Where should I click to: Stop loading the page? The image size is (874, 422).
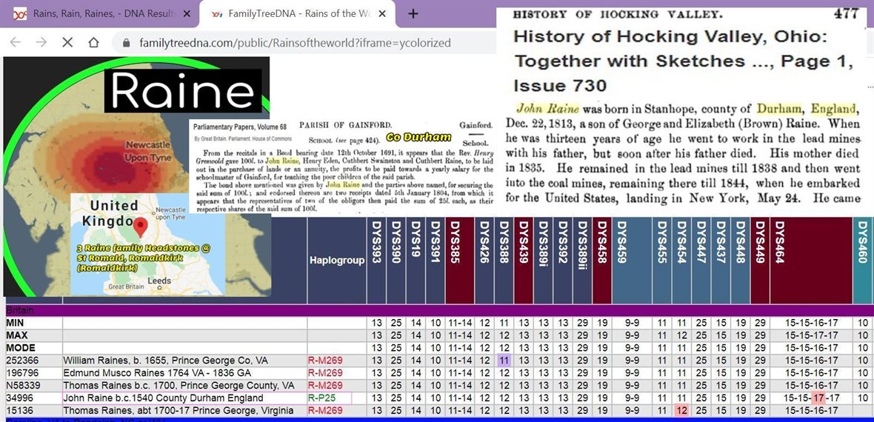pos(67,42)
